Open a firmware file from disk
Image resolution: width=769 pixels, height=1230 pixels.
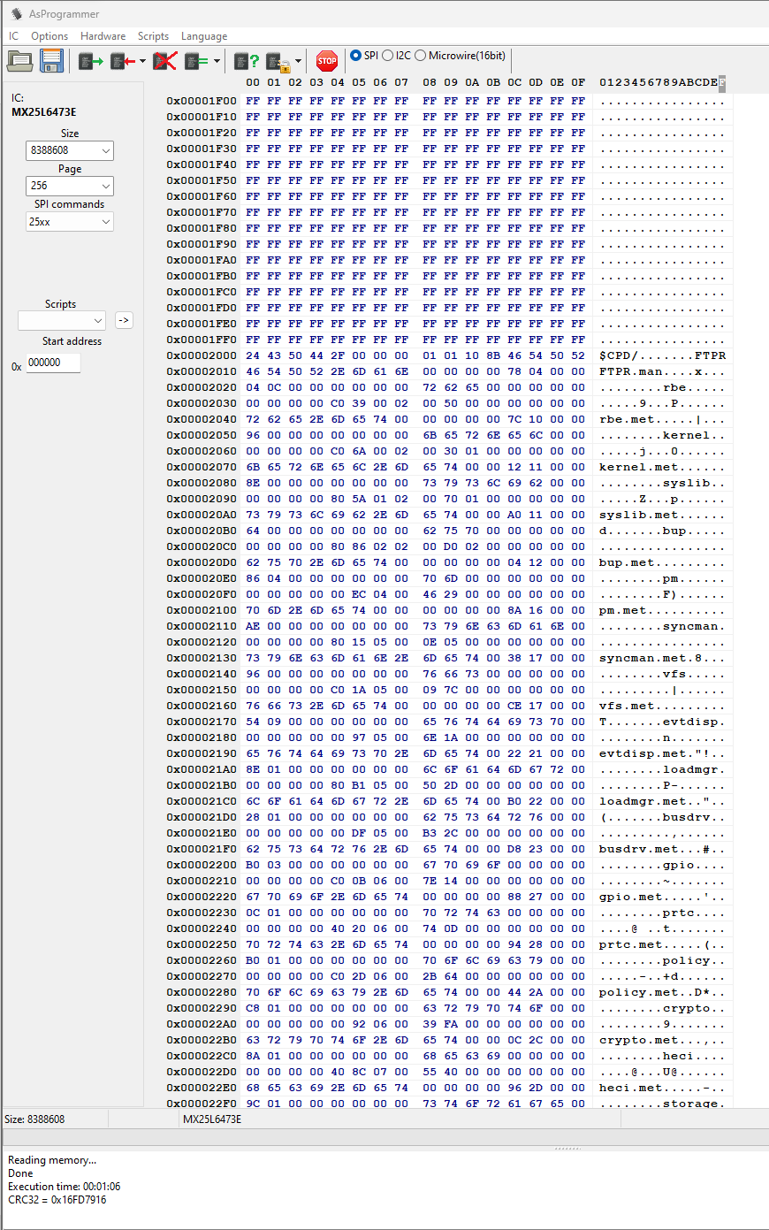[21, 60]
